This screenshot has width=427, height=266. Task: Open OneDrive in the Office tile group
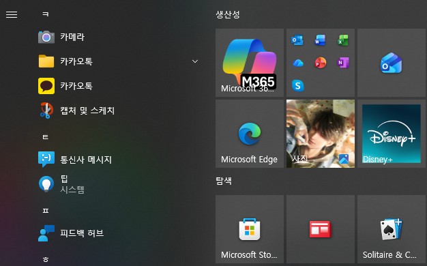coord(297,63)
